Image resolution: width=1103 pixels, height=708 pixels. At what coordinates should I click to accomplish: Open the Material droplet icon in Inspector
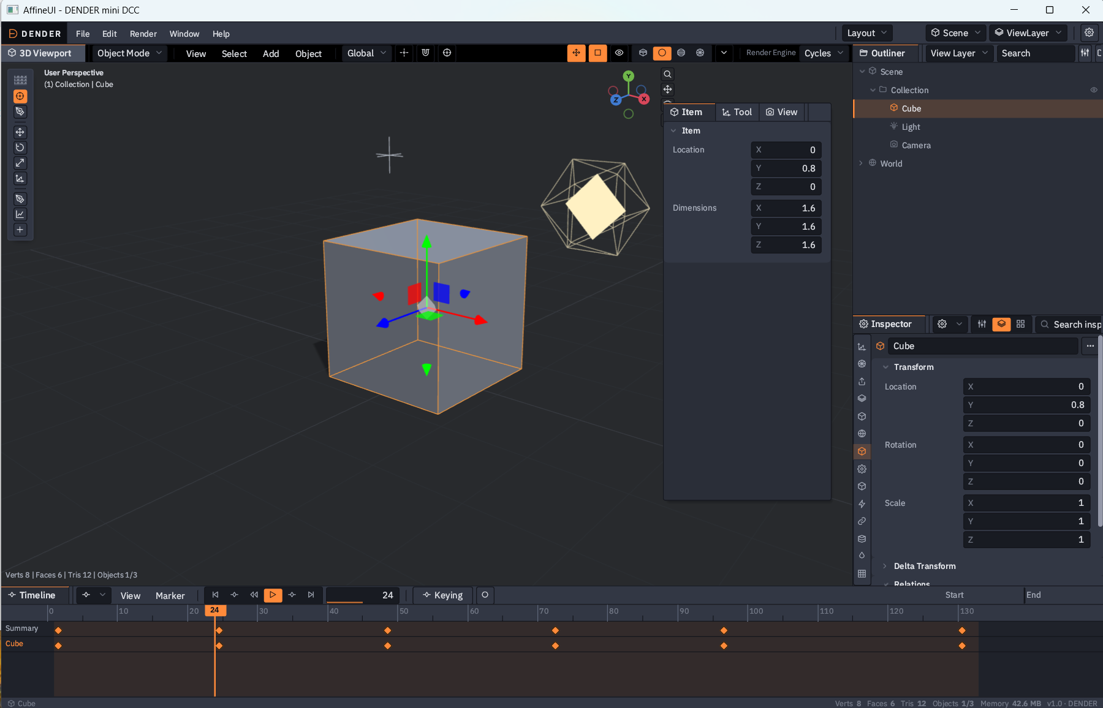tap(862, 555)
